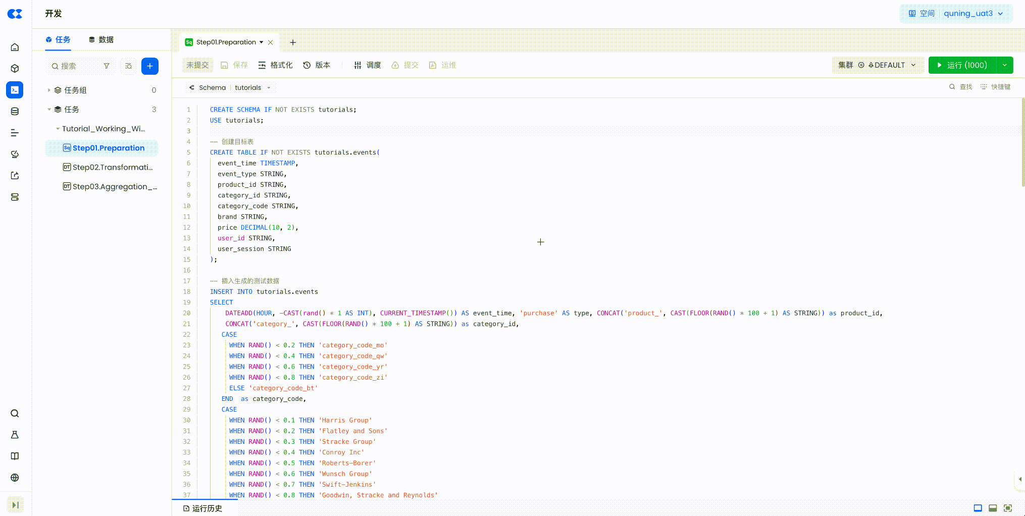Collapse the 任务 tree node
Image resolution: width=1025 pixels, height=516 pixels.
[x=49, y=109]
